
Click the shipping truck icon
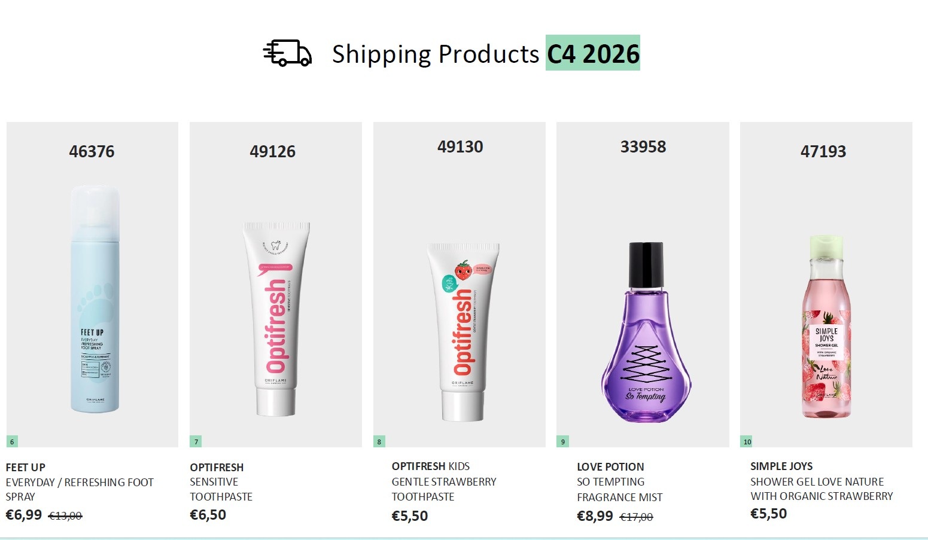click(x=288, y=53)
